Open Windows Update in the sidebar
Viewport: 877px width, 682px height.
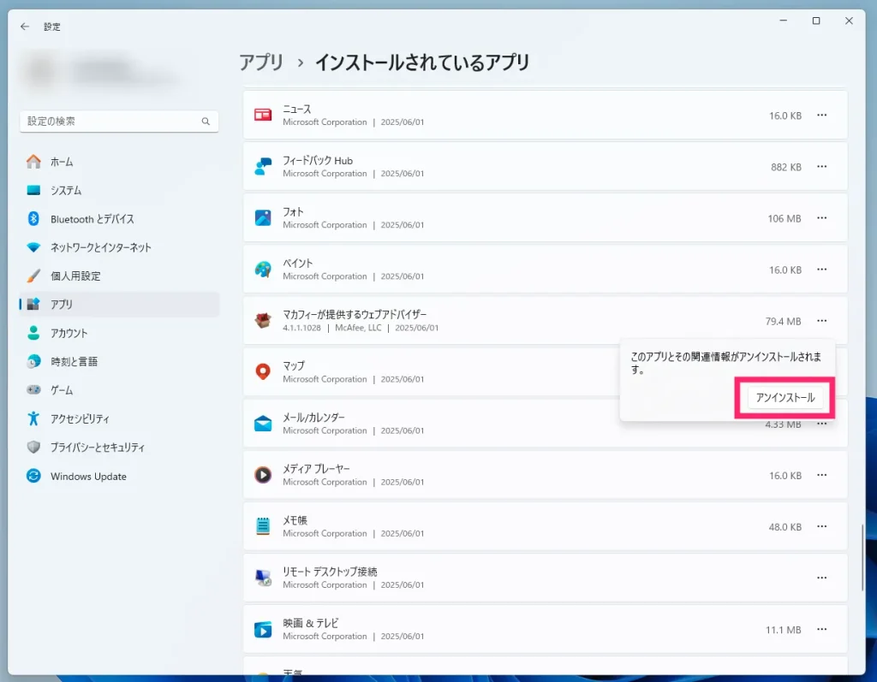coord(118,477)
